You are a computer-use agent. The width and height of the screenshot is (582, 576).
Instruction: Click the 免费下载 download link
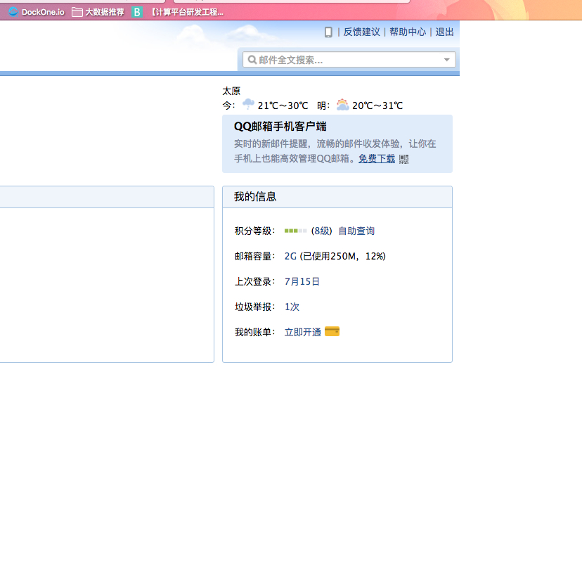click(x=377, y=159)
